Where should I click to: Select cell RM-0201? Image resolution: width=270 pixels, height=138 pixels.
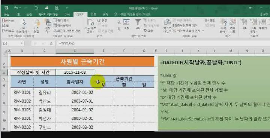coord(22,119)
